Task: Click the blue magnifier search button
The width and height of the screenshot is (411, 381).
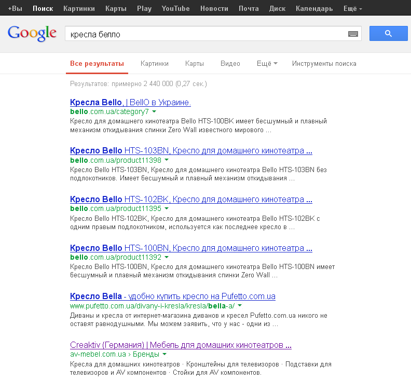Action: pyautogui.click(x=388, y=34)
